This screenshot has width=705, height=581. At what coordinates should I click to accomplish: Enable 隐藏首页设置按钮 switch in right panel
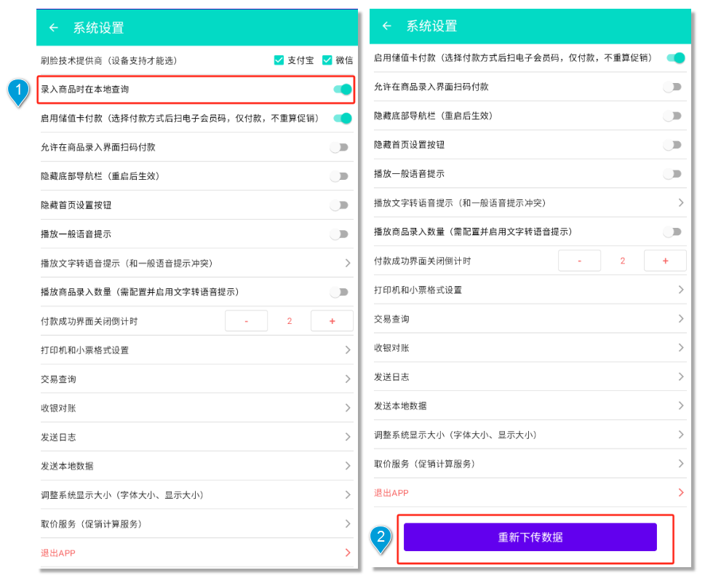point(673,145)
